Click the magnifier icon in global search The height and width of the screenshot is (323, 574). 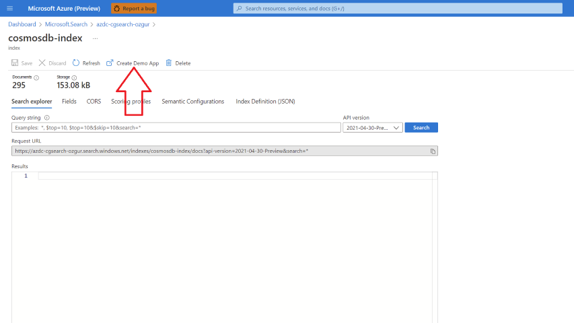tap(240, 9)
